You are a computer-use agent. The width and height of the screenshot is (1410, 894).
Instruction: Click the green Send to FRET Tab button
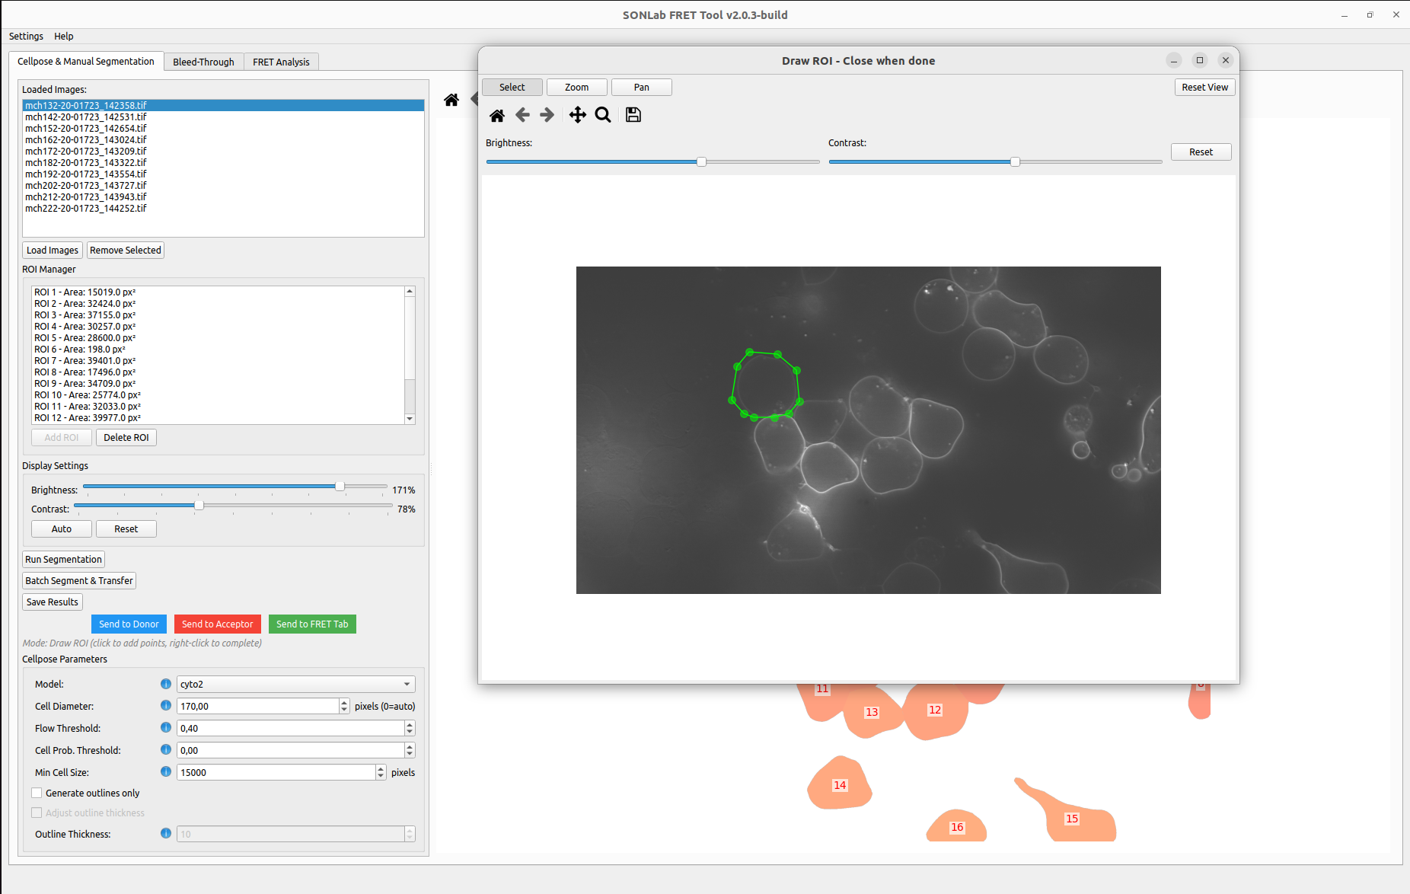[x=312, y=624]
